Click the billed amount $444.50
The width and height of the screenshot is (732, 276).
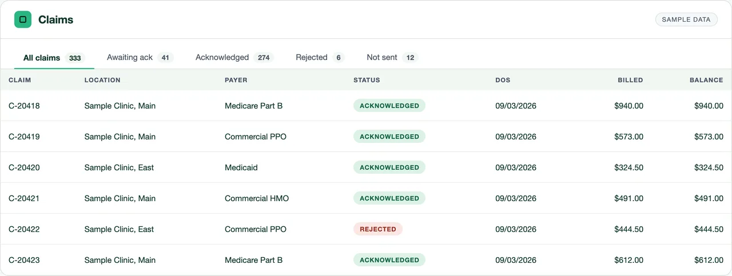click(628, 229)
